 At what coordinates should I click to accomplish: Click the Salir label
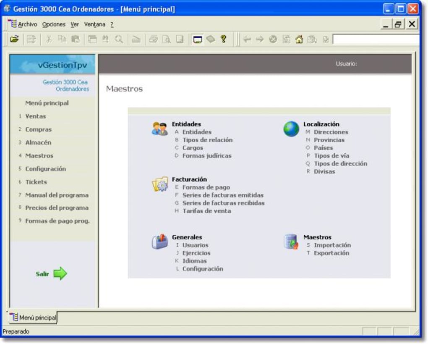click(42, 274)
